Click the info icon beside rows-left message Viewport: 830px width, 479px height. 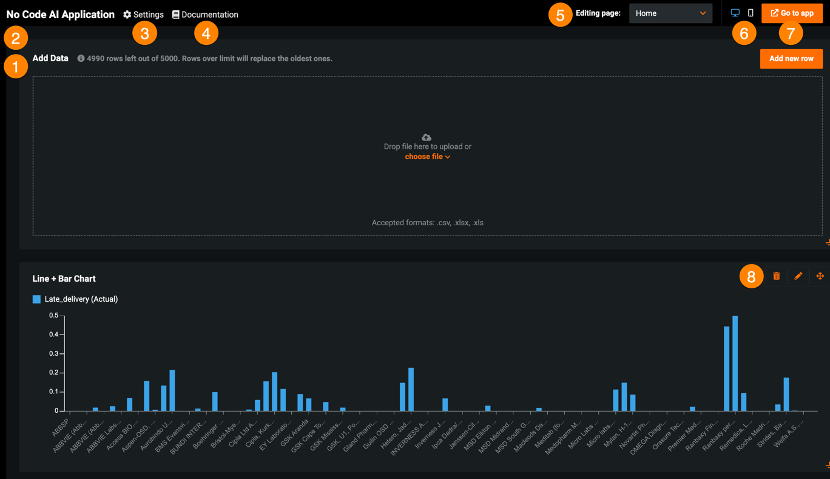pyautogui.click(x=81, y=59)
